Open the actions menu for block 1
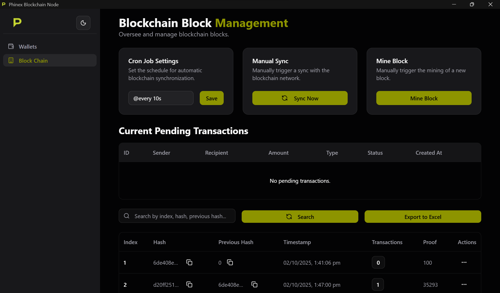The width and height of the screenshot is (500, 293). [x=464, y=262]
